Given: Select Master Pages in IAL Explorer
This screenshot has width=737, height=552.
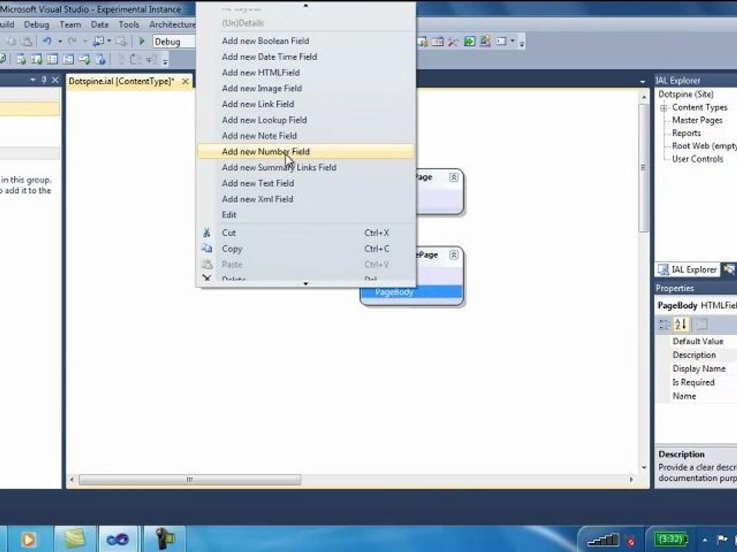Looking at the screenshot, I should (x=697, y=120).
